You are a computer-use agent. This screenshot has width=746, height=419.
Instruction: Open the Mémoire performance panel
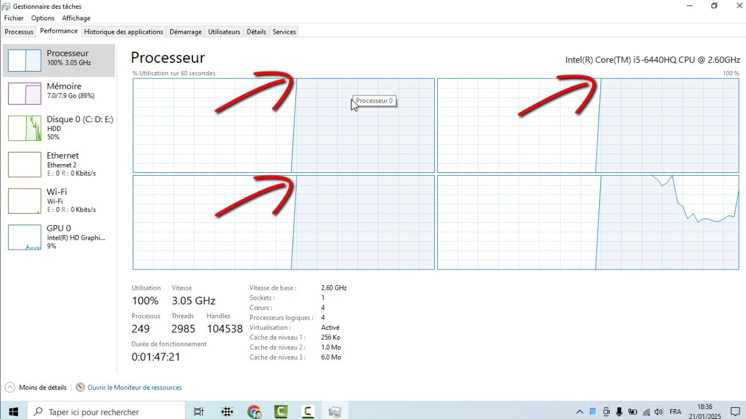pyautogui.click(x=59, y=93)
